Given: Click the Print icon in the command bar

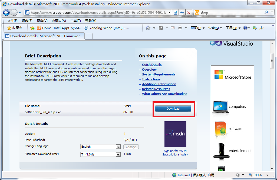Looking at the screenshot, I should (180, 28).
